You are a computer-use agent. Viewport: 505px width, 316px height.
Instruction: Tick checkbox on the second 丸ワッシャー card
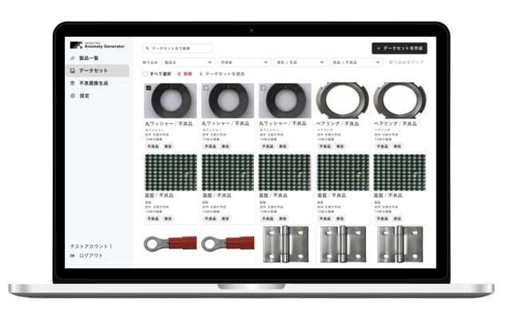(x=206, y=88)
